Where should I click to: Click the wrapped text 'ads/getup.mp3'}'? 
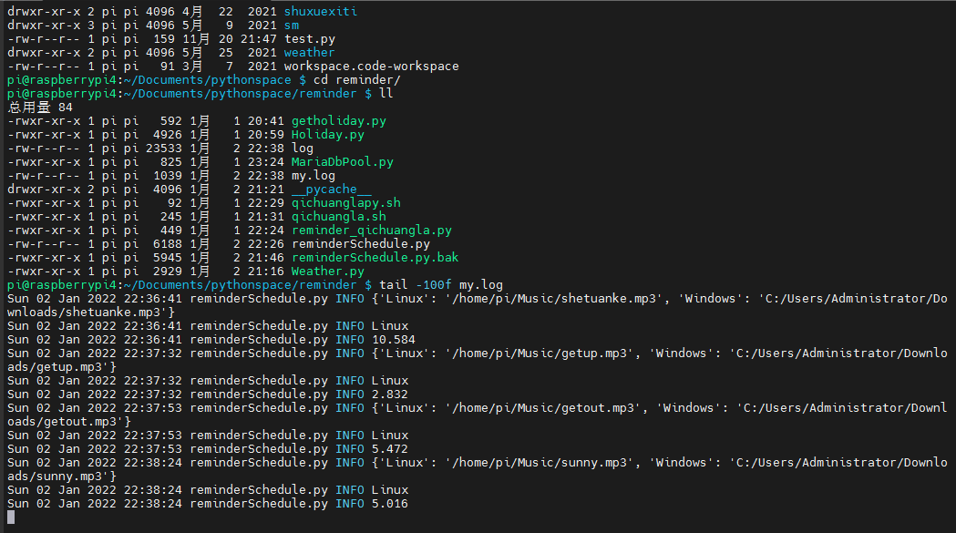[62, 367]
